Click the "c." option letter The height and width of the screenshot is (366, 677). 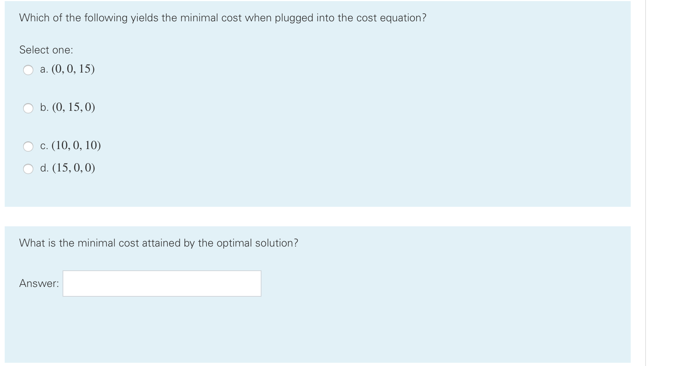click(x=44, y=146)
